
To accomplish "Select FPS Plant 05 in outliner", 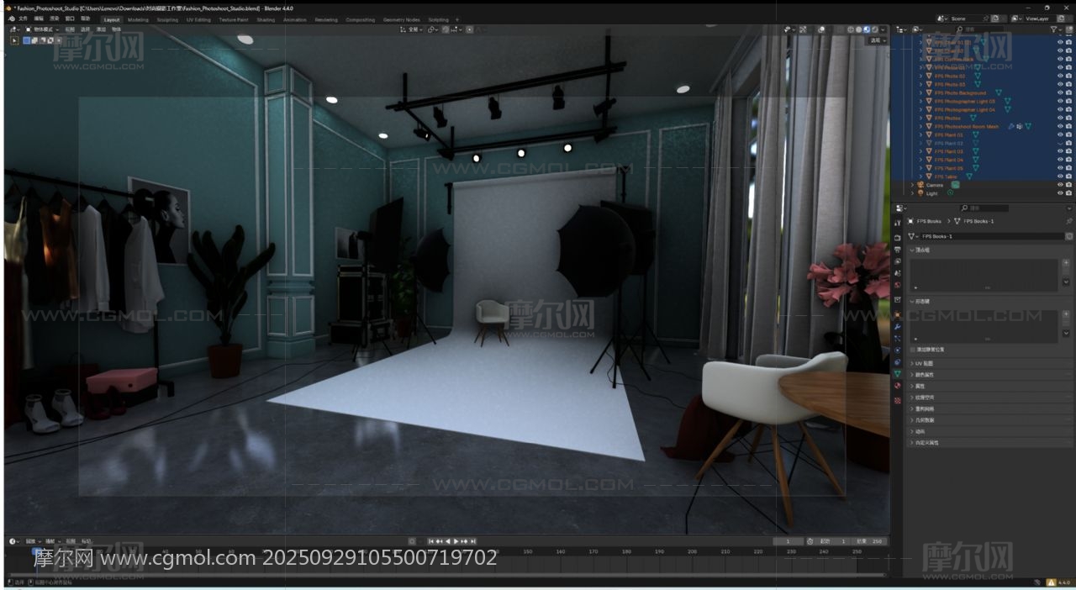I will [x=949, y=168].
